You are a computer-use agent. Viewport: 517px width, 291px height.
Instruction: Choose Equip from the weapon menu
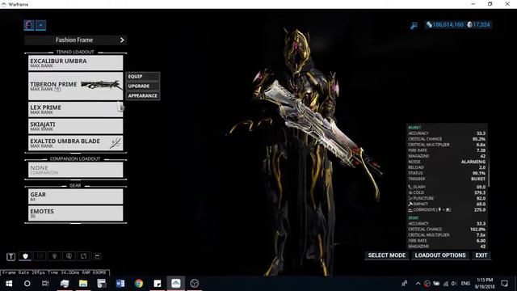(x=143, y=76)
